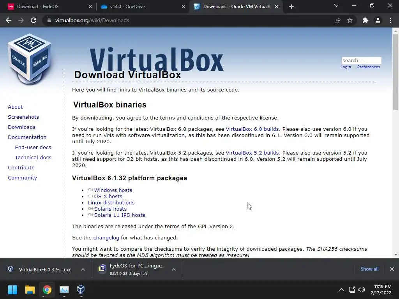Click the tab search chevron in title bar
The width and height of the screenshot is (399, 299).
[336, 5]
